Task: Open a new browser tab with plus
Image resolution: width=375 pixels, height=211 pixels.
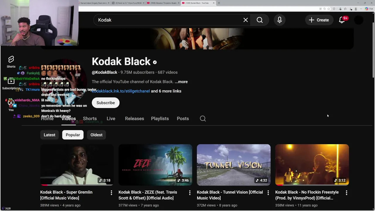Action: pos(219,3)
